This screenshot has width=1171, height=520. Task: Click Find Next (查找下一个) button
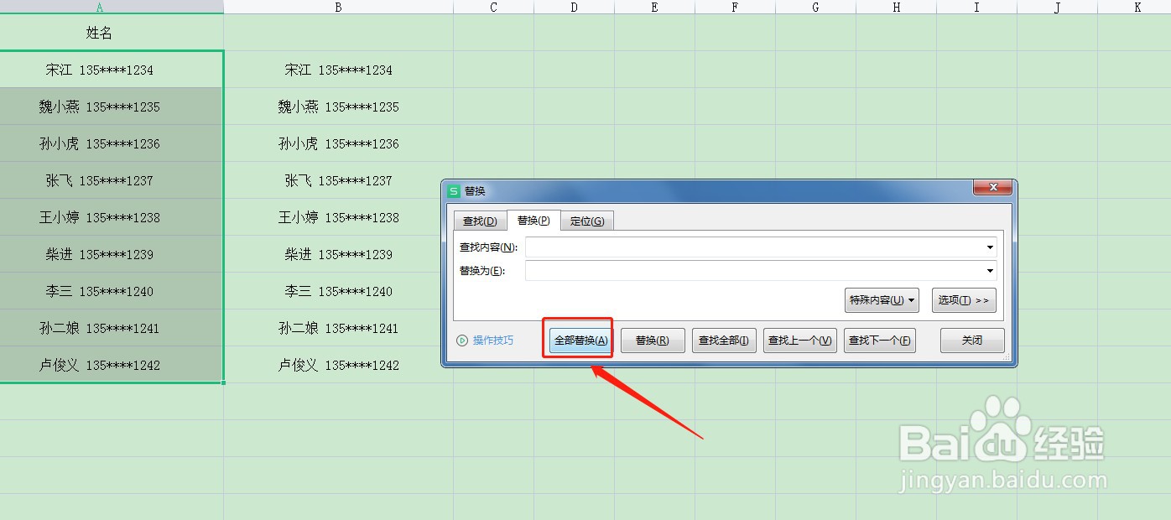880,341
